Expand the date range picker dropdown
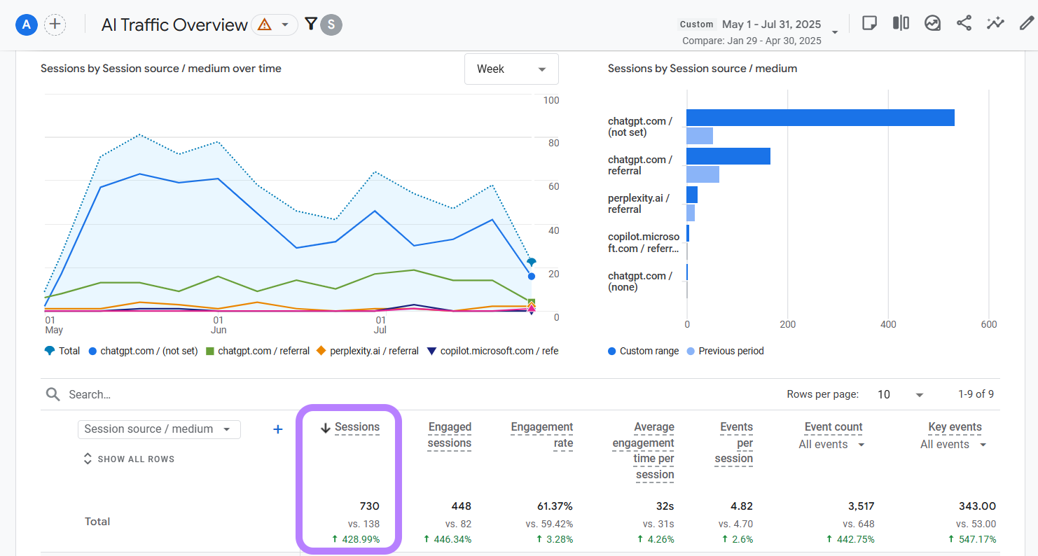This screenshot has height=556, width=1038. [x=834, y=32]
